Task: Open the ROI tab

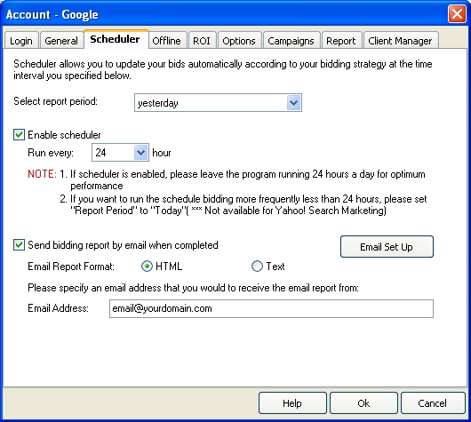Action: coord(202,40)
